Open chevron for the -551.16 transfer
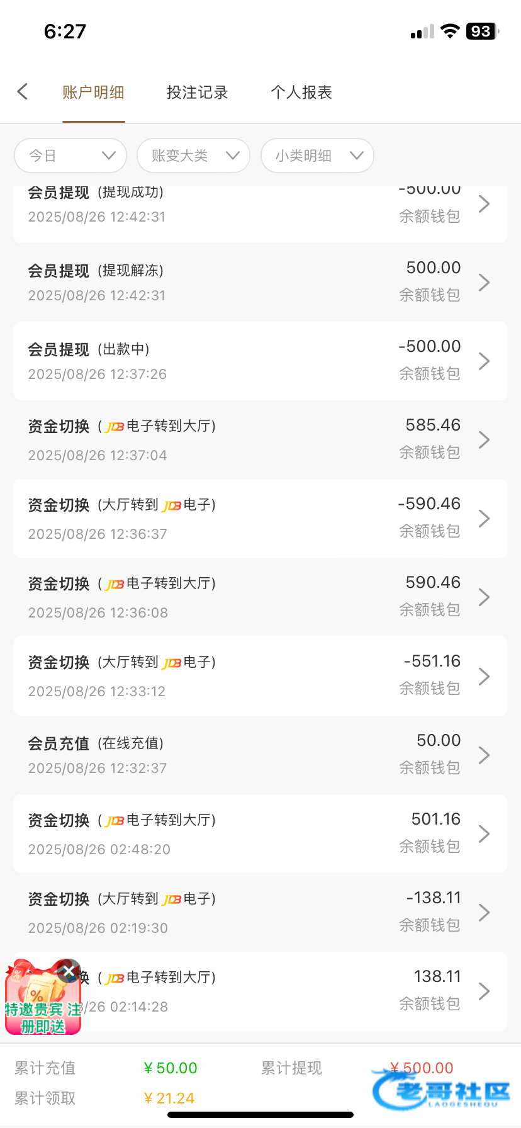This screenshot has height=1128, width=521. point(484,677)
